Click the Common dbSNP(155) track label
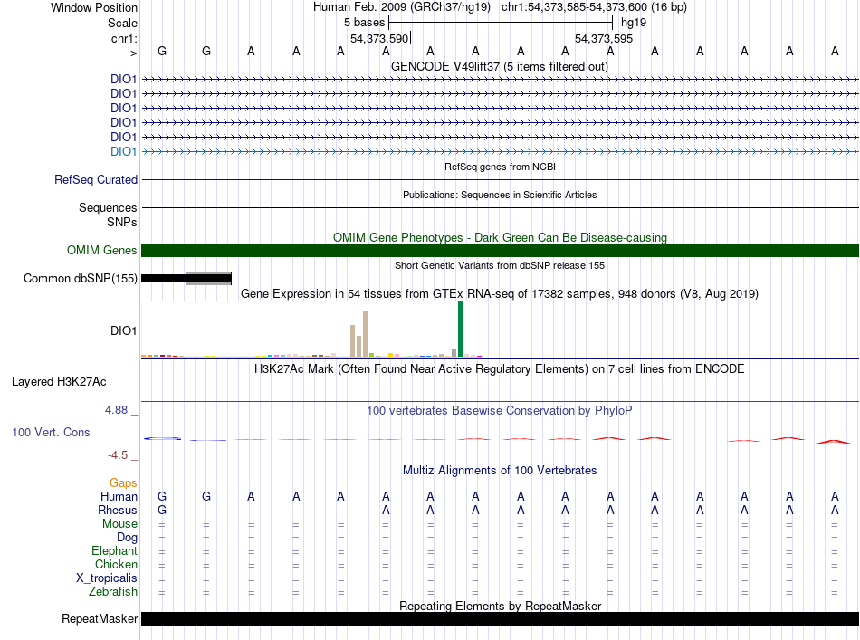This screenshot has width=860, height=640. tap(81, 279)
